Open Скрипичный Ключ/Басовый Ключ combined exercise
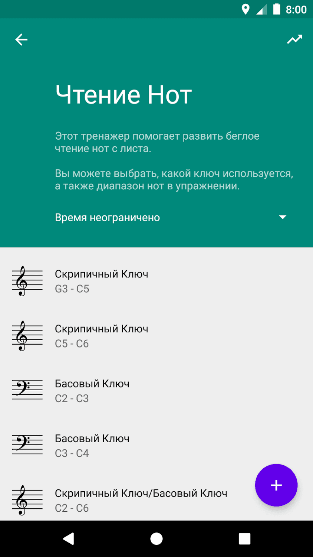Image resolution: width=313 pixels, height=557 pixels. coord(141,500)
